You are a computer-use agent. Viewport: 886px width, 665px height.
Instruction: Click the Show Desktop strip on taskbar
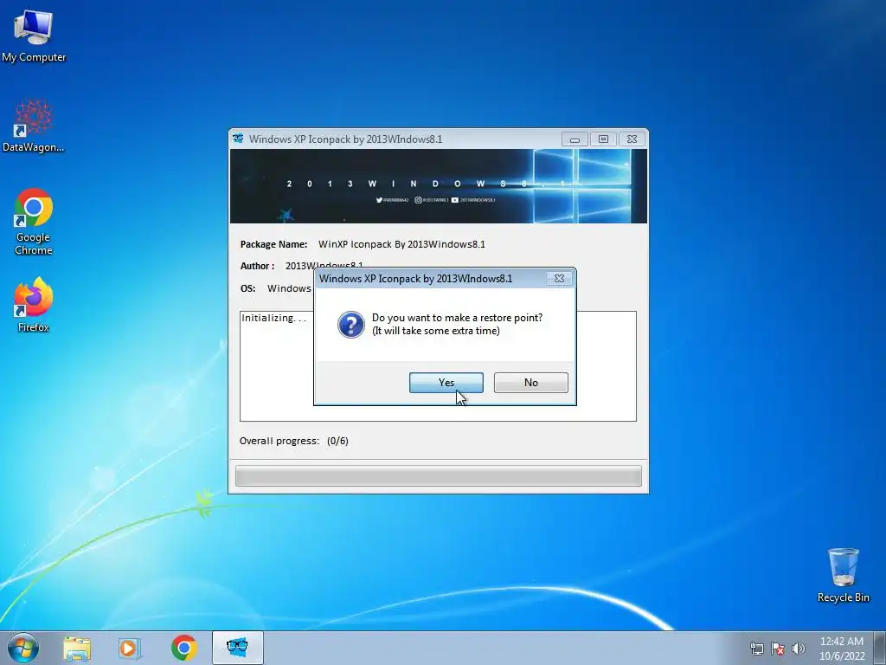(x=880, y=648)
